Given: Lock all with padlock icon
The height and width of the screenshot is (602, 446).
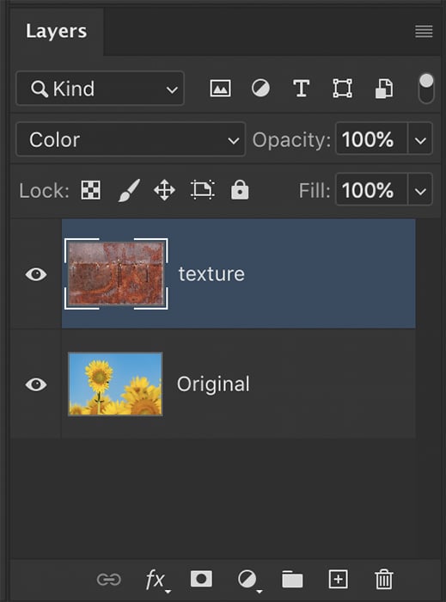Looking at the screenshot, I should click(240, 190).
